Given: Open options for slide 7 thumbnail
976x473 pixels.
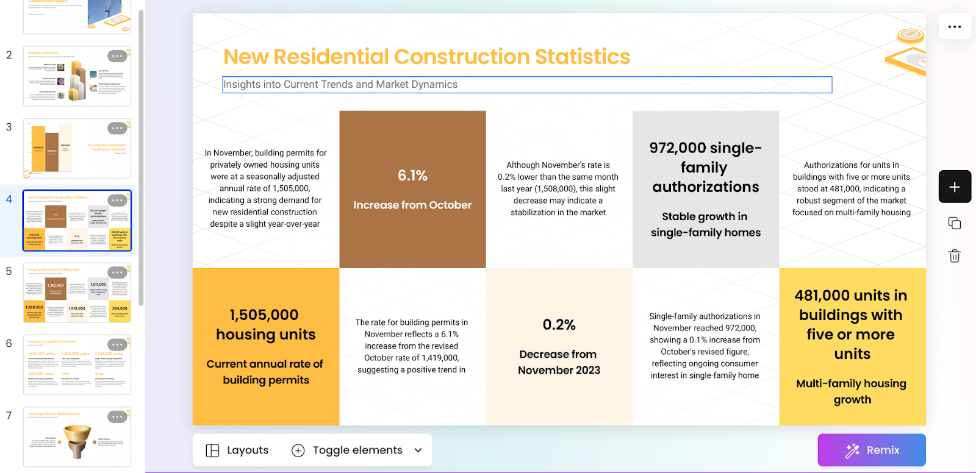Looking at the screenshot, I should tap(117, 417).
